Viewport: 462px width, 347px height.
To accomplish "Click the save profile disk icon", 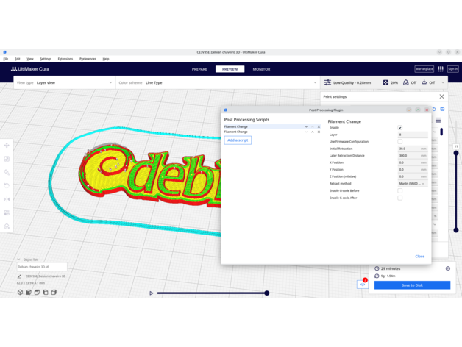I will (x=442, y=109).
